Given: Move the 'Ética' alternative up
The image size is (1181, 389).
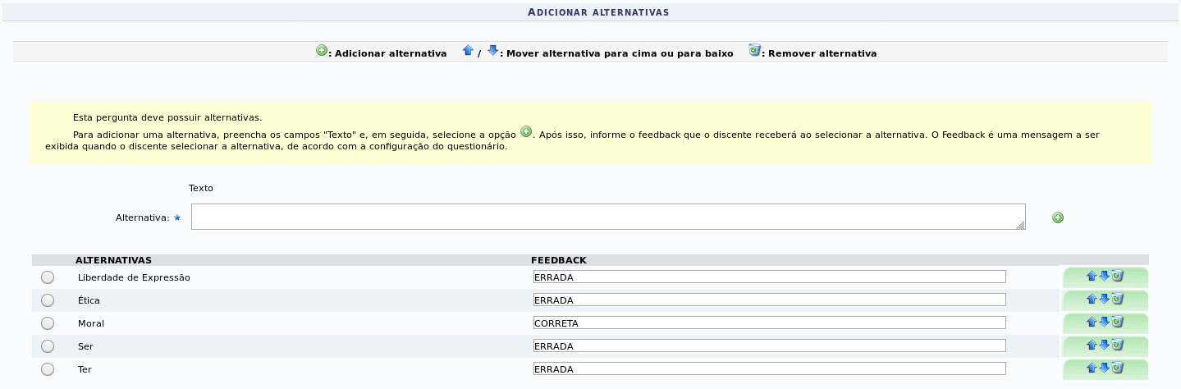Looking at the screenshot, I should pos(1091,299).
